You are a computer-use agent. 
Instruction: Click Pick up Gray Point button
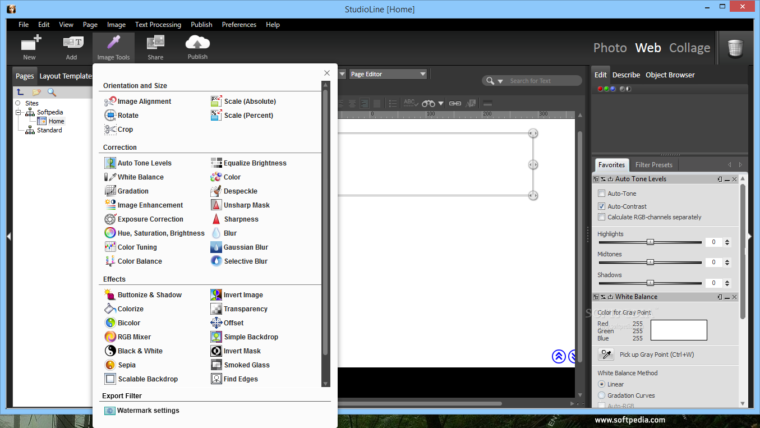click(x=606, y=355)
